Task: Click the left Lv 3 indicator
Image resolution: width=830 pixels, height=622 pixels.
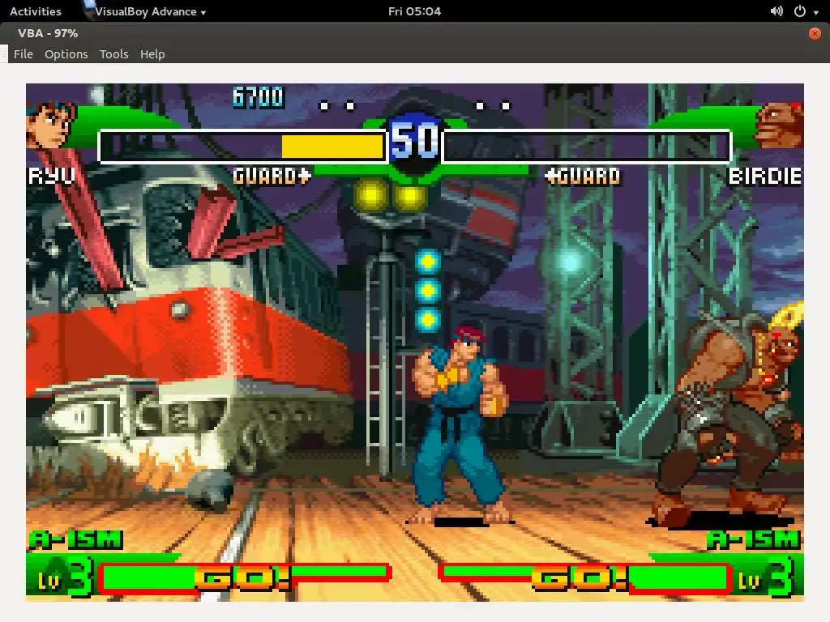Action: [65, 577]
